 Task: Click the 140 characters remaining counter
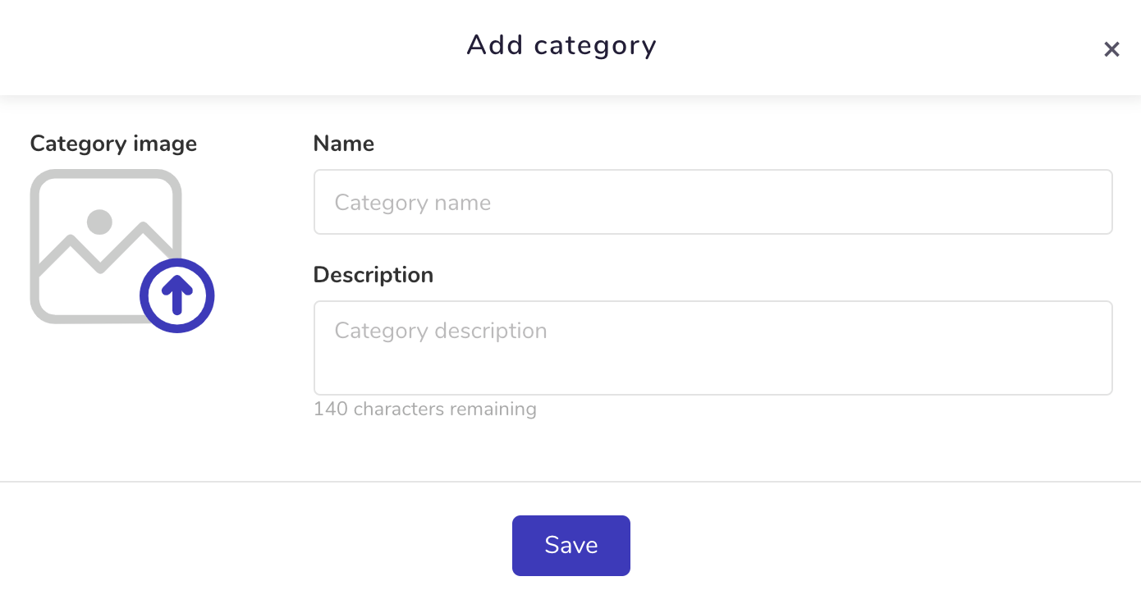tap(425, 409)
